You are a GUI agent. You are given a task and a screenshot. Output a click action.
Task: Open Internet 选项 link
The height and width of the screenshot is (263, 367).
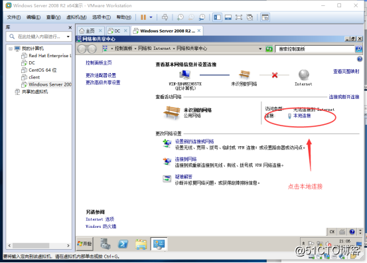coord(100,219)
